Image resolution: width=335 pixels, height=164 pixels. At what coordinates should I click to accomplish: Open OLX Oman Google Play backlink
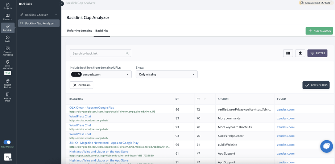(x=92, y=108)
